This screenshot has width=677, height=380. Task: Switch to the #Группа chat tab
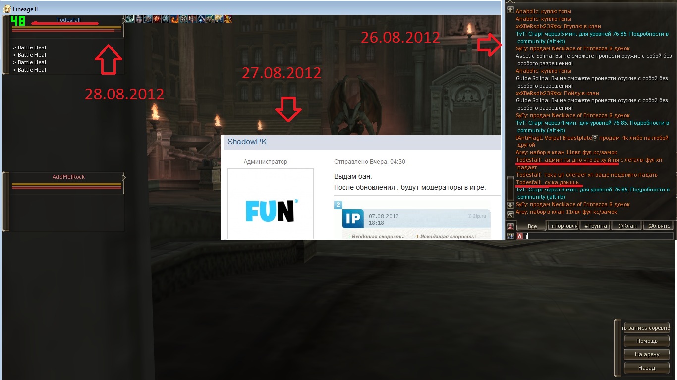coord(596,226)
